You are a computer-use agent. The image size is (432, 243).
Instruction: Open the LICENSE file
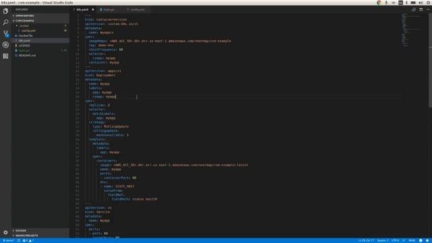(x=40, y=45)
